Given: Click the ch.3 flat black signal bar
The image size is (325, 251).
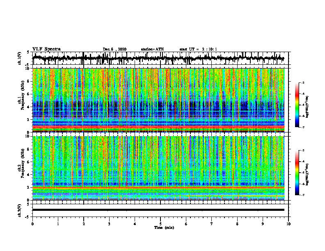Looking at the screenshot, I should pyautogui.click(x=158, y=210).
